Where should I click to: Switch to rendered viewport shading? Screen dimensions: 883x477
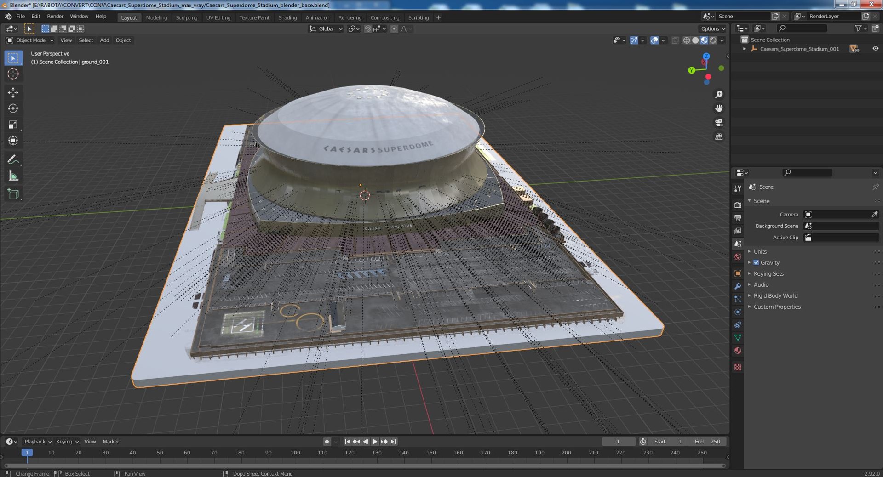coord(713,40)
